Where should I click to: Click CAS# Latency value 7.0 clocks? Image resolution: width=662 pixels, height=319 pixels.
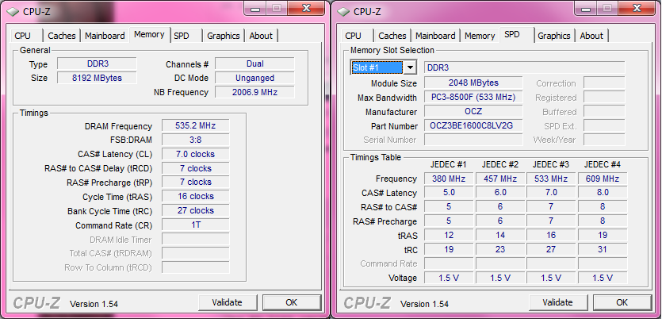(x=196, y=154)
